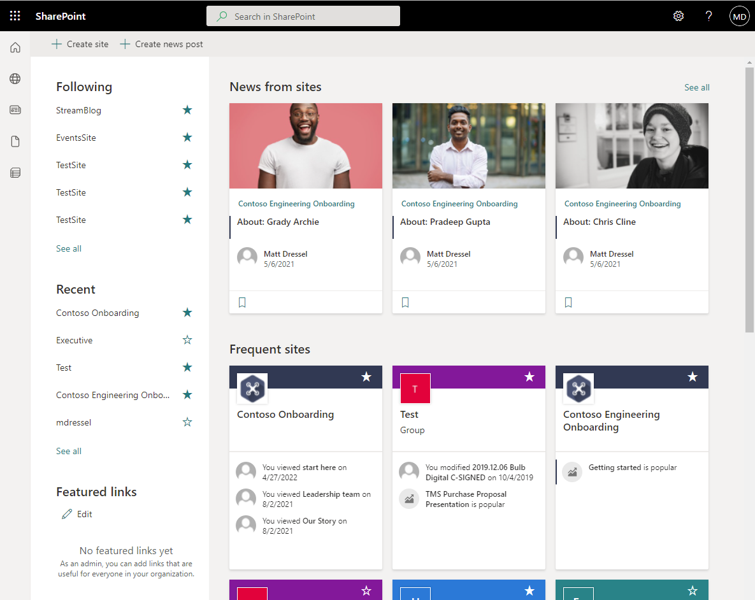Open Getting started is popular item
Image resolution: width=755 pixels, height=600 pixels.
(x=632, y=467)
